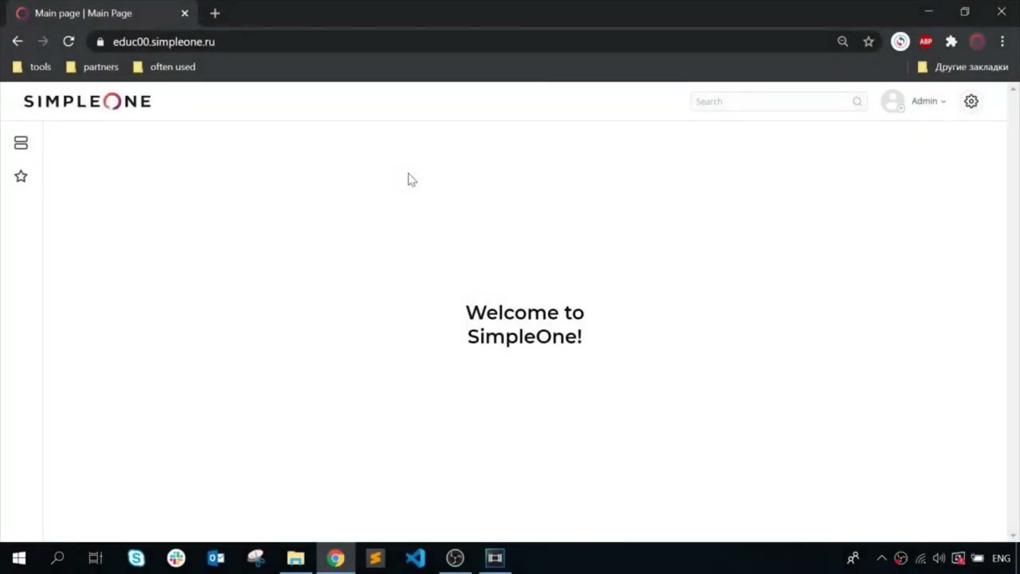
Task: Switch the ENG input language
Action: point(1001,558)
